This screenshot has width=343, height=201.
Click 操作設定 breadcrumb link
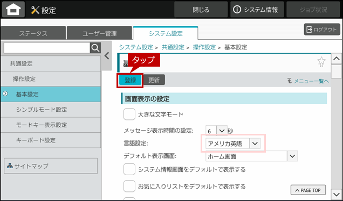204,47
